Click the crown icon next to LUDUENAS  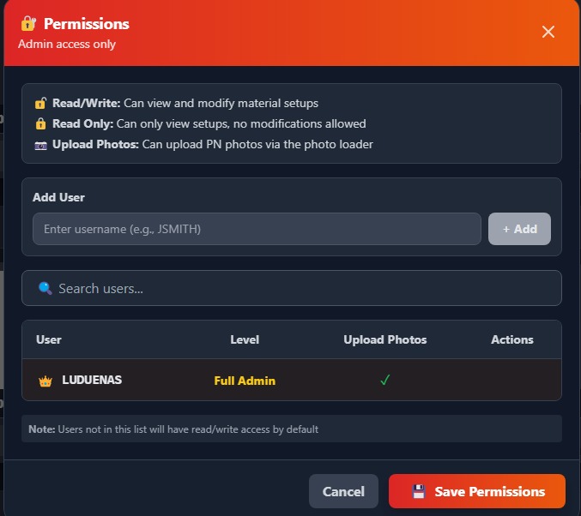45,381
